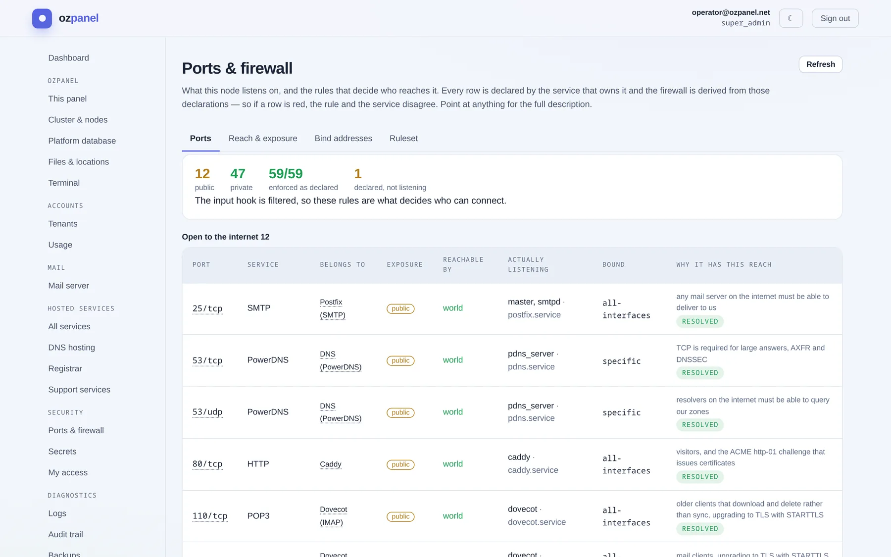This screenshot has height=557, width=891.
Task: Open Cluster & nodes in sidebar
Action: coord(78,120)
